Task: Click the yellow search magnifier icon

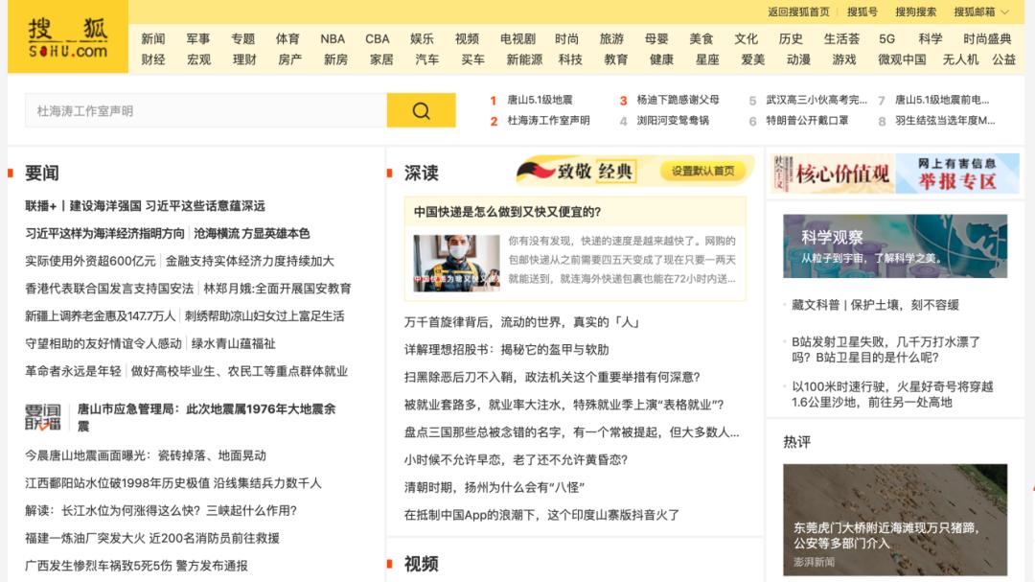Action: point(422,110)
